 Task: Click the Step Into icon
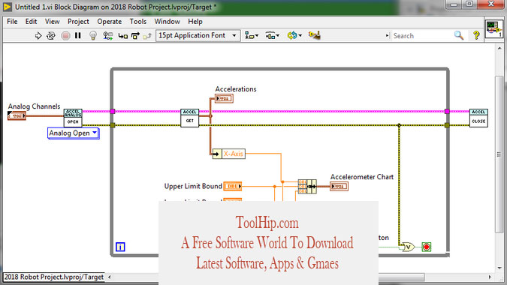[x=123, y=36]
